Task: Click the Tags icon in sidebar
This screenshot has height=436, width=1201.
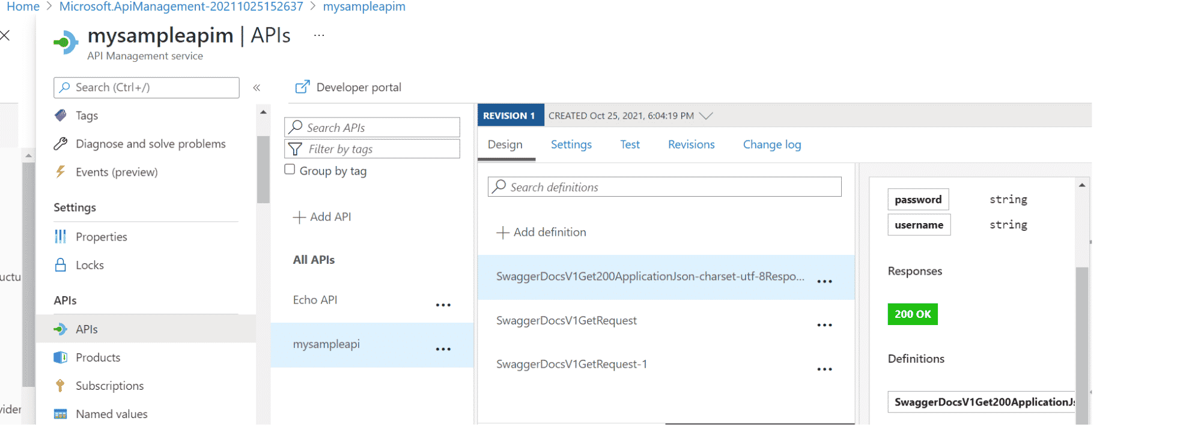Action: click(x=61, y=115)
